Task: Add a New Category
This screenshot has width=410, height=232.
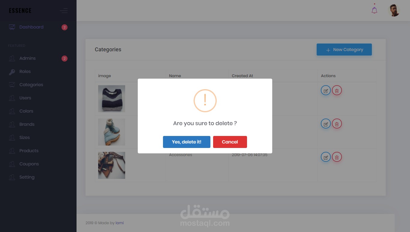Action: pyautogui.click(x=344, y=50)
